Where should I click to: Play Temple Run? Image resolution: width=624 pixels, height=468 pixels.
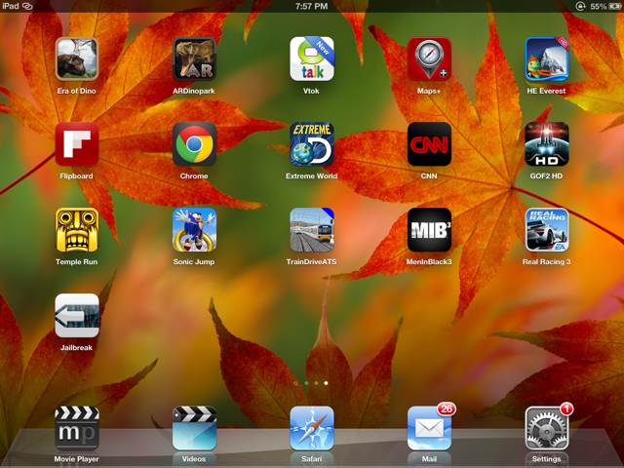click(77, 230)
